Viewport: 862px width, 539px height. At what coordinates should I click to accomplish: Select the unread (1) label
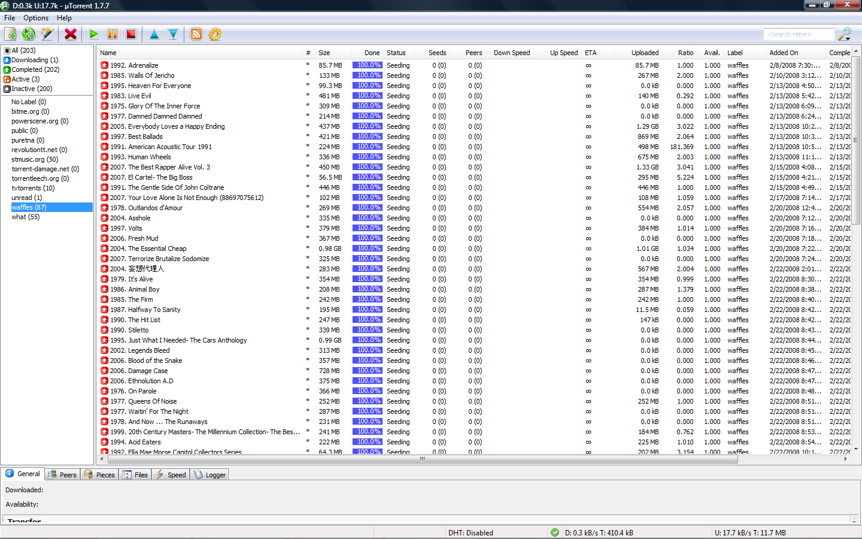click(27, 198)
